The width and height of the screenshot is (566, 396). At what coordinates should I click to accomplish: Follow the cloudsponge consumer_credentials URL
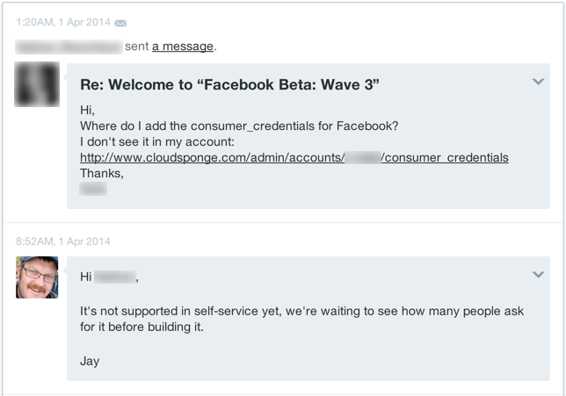[294, 157]
